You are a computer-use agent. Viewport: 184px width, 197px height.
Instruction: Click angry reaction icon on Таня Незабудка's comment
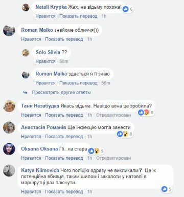[147, 112]
